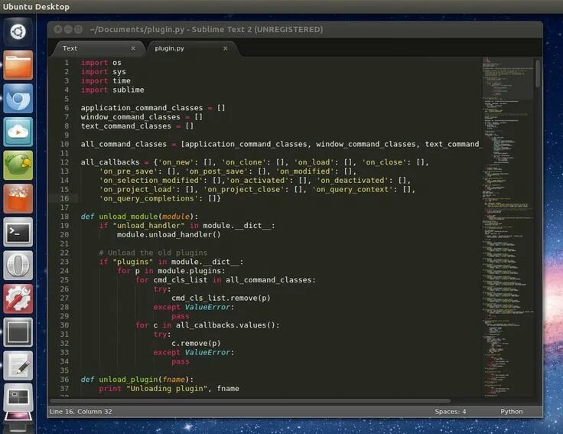This screenshot has height=434, width=563.
Task: Close the Sublime Text window
Action: 58,29
